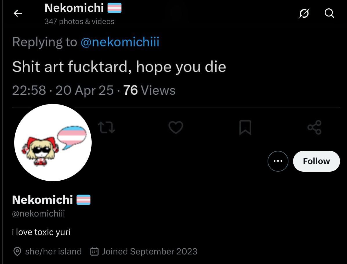Bookmark this tweet
Screen dimensions: 347x264
point(245,128)
